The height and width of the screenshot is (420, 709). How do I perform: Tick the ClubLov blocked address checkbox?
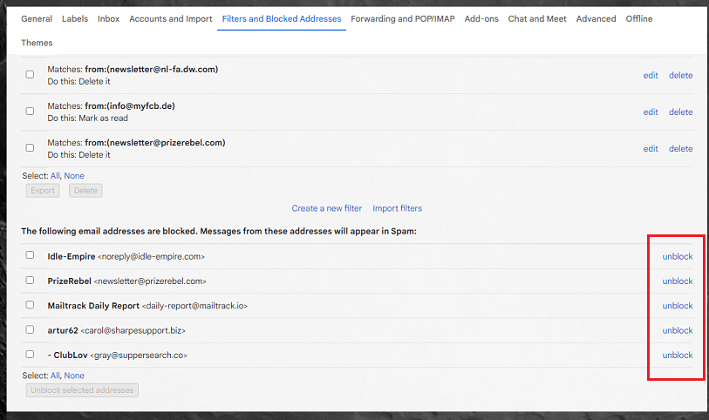pyautogui.click(x=30, y=354)
